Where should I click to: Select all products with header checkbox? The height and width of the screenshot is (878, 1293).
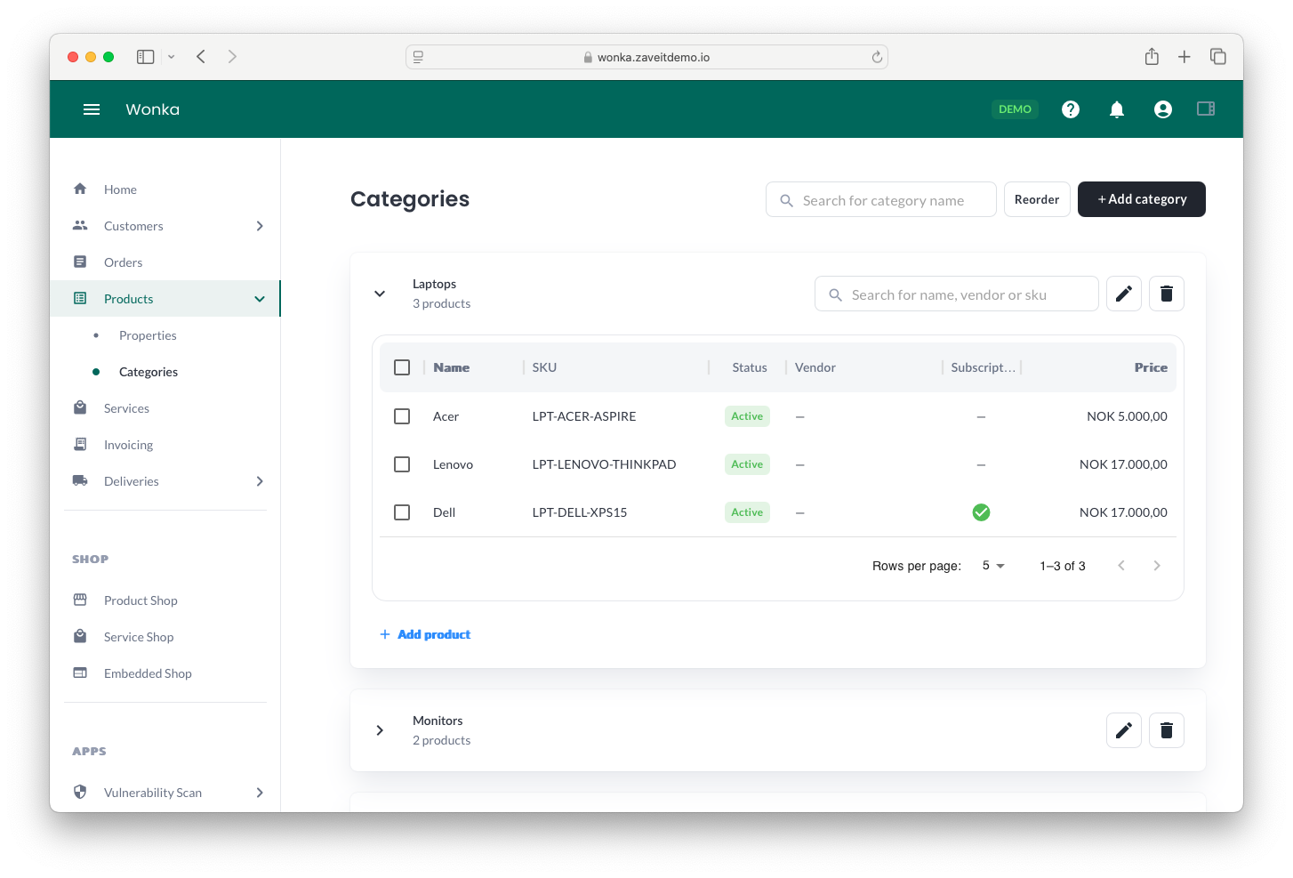coord(402,367)
